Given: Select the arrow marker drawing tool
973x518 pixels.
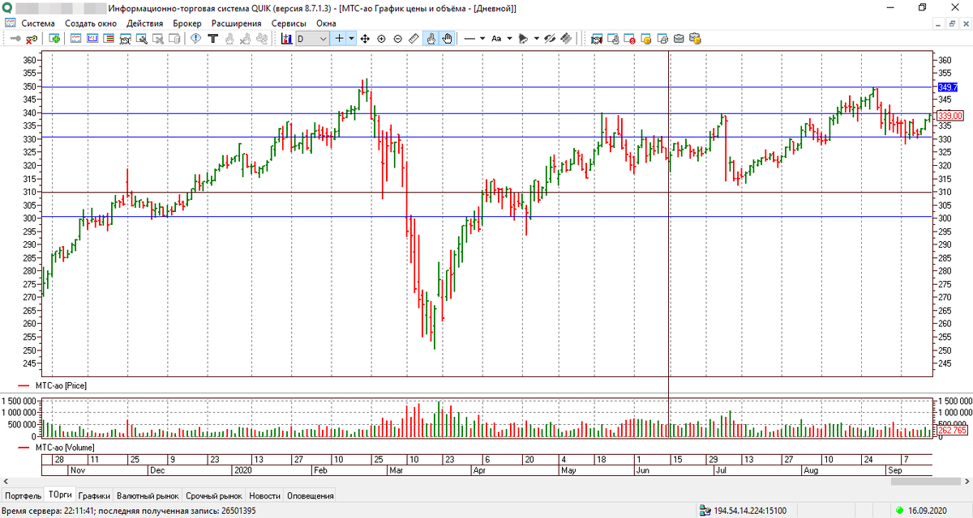Looking at the screenshot, I should point(523,38).
